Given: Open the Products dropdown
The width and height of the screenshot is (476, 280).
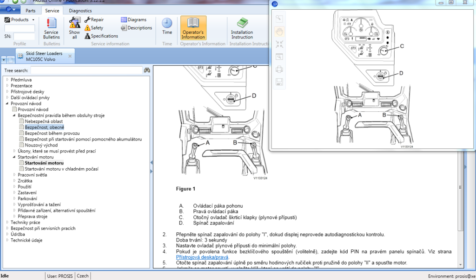Looking at the screenshot, I should (20, 20).
